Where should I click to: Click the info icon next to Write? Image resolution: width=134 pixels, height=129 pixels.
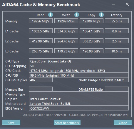tap(77, 15)
